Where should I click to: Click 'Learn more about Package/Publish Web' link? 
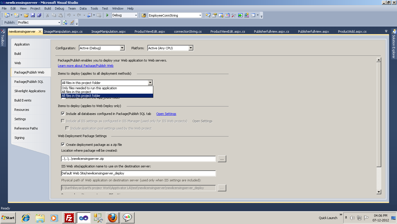click(86, 66)
